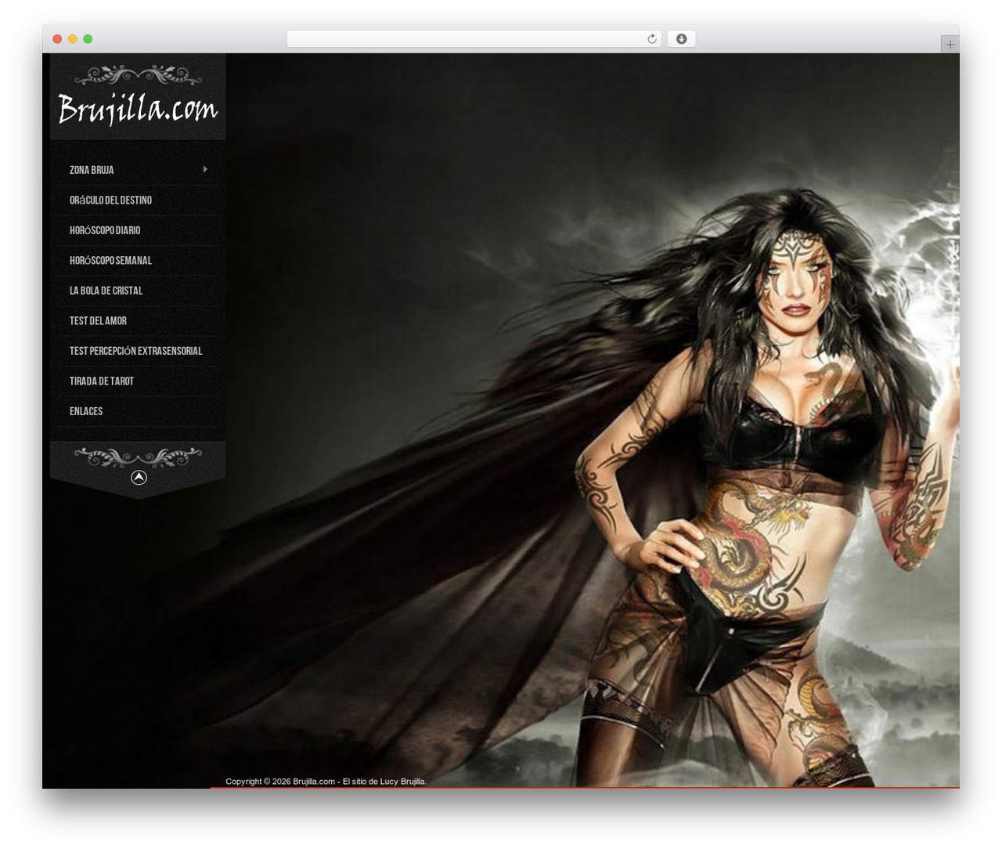
Task: Open La Bola de Cristal
Action: 106,291
